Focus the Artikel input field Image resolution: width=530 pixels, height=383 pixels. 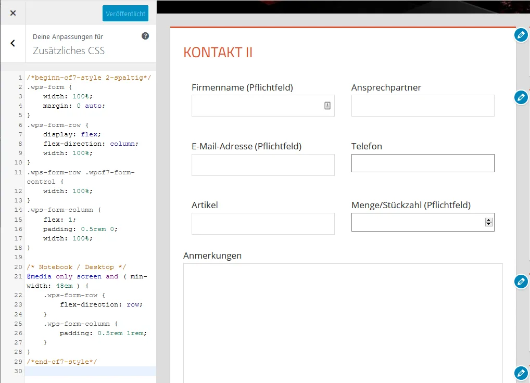coord(263,224)
